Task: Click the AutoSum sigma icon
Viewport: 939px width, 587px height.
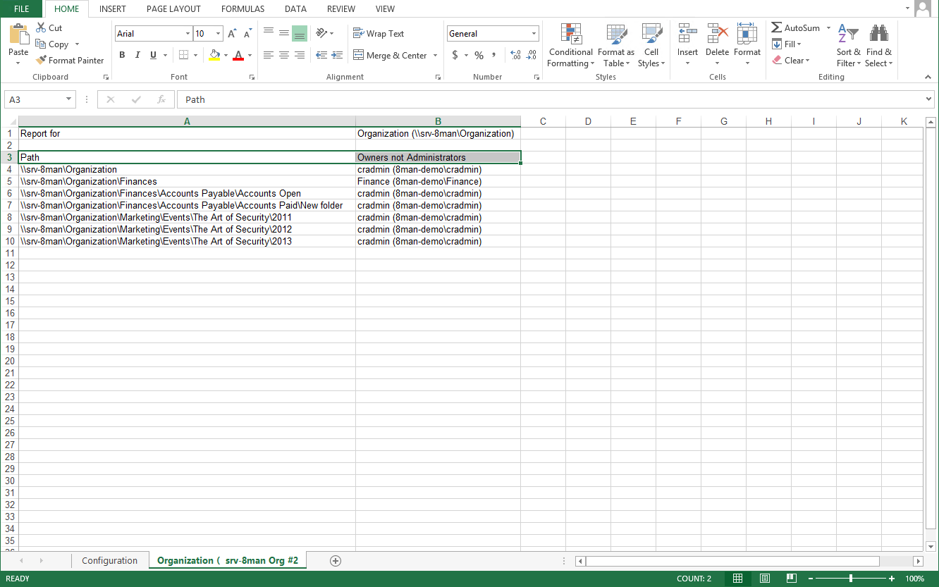Action: (776, 27)
